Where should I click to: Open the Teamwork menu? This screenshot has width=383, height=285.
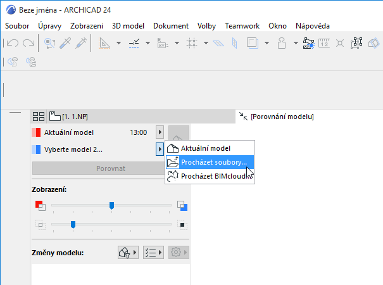242,26
